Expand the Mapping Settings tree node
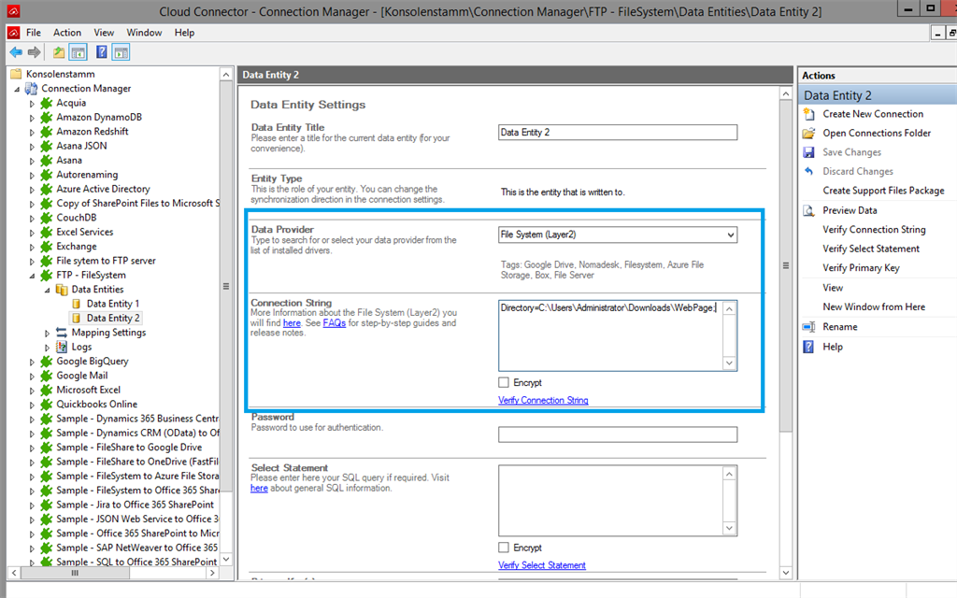The width and height of the screenshot is (957, 598). pyautogui.click(x=48, y=333)
